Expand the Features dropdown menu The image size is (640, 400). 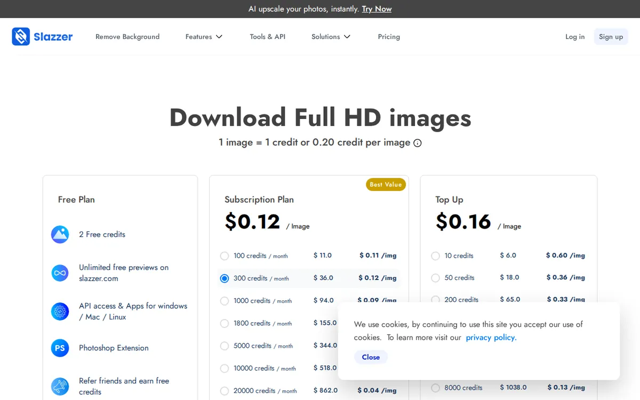click(204, 37)
